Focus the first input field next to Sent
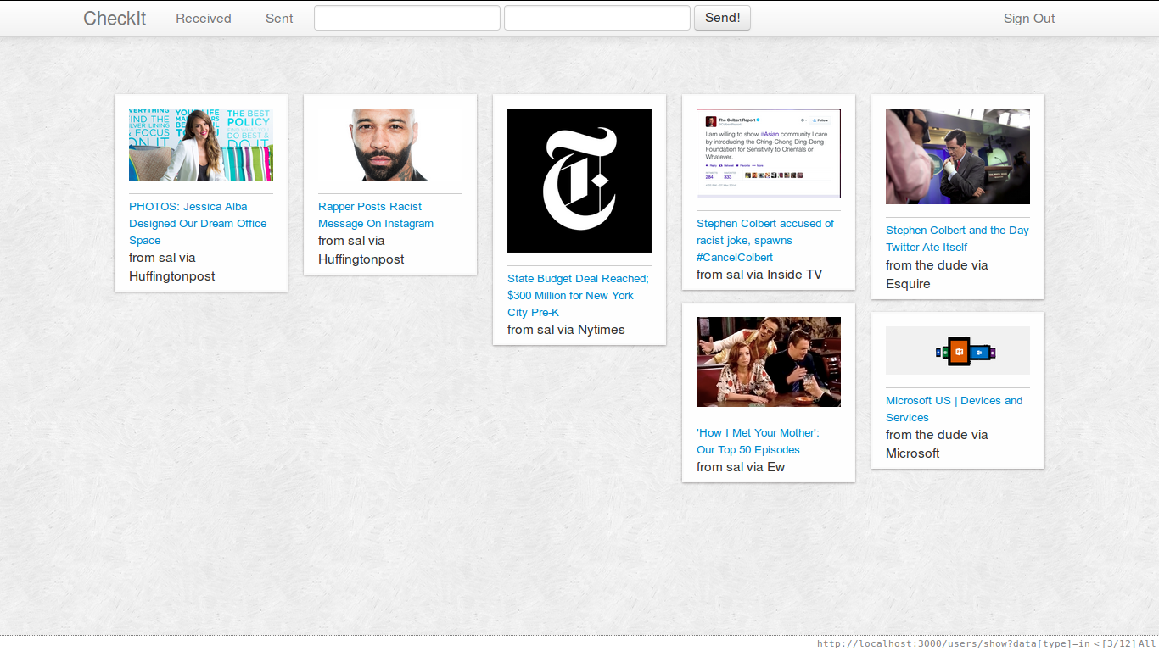Image resolution: width=1159 pixels, height=651 pixels. pos(407,18)
